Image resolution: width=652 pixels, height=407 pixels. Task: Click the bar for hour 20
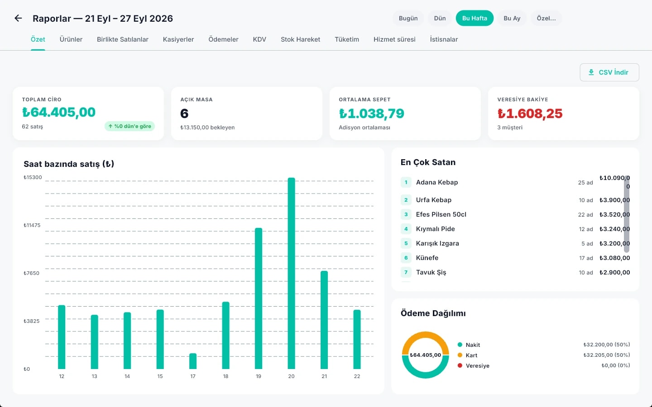[291, 273]
